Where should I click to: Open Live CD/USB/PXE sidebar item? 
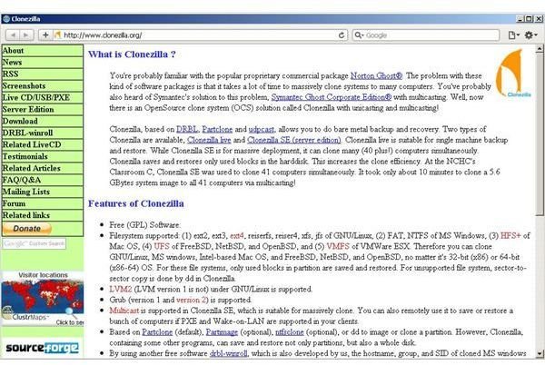pyautogui.click(x=43, y=98)
